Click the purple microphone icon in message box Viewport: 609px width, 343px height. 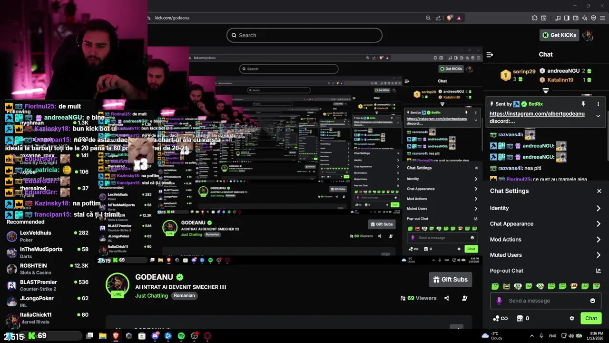pyautogui.click(x=499, y=301)
